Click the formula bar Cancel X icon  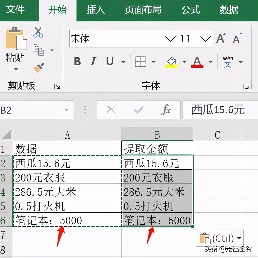111,110
